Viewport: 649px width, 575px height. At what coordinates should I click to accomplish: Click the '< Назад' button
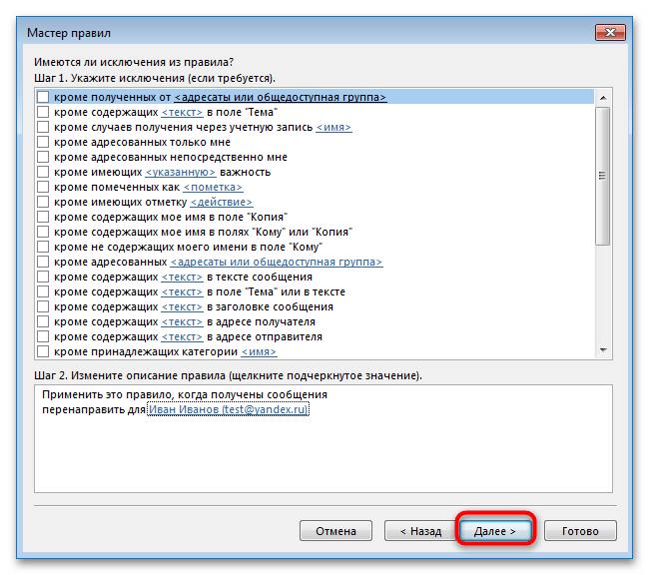pos(420,531)
